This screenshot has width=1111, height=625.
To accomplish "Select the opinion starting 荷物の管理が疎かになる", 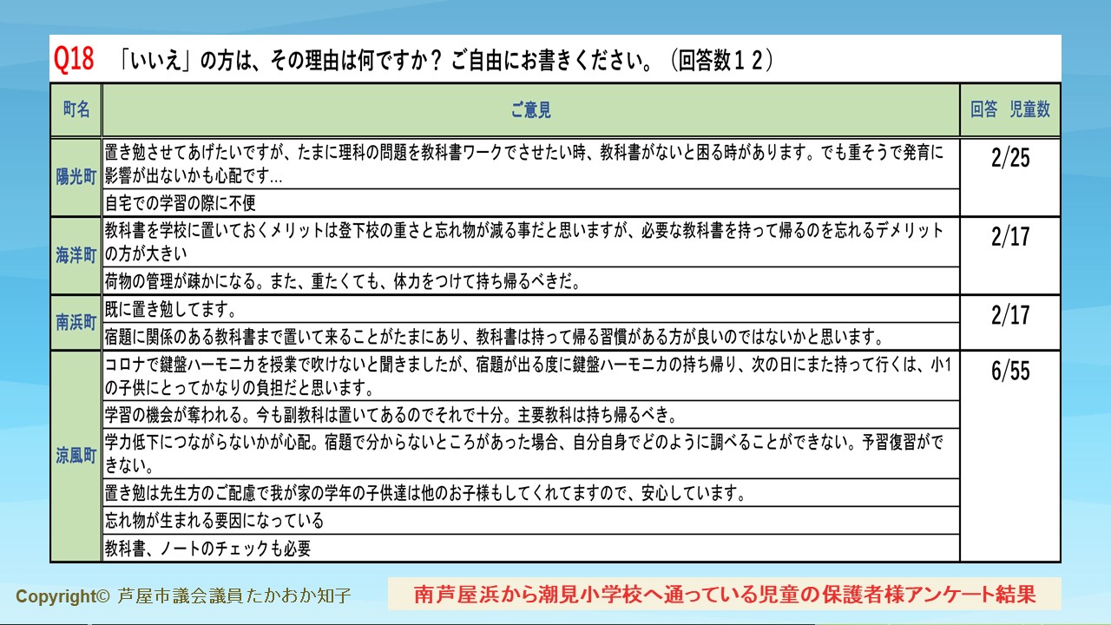I will 530,281.
